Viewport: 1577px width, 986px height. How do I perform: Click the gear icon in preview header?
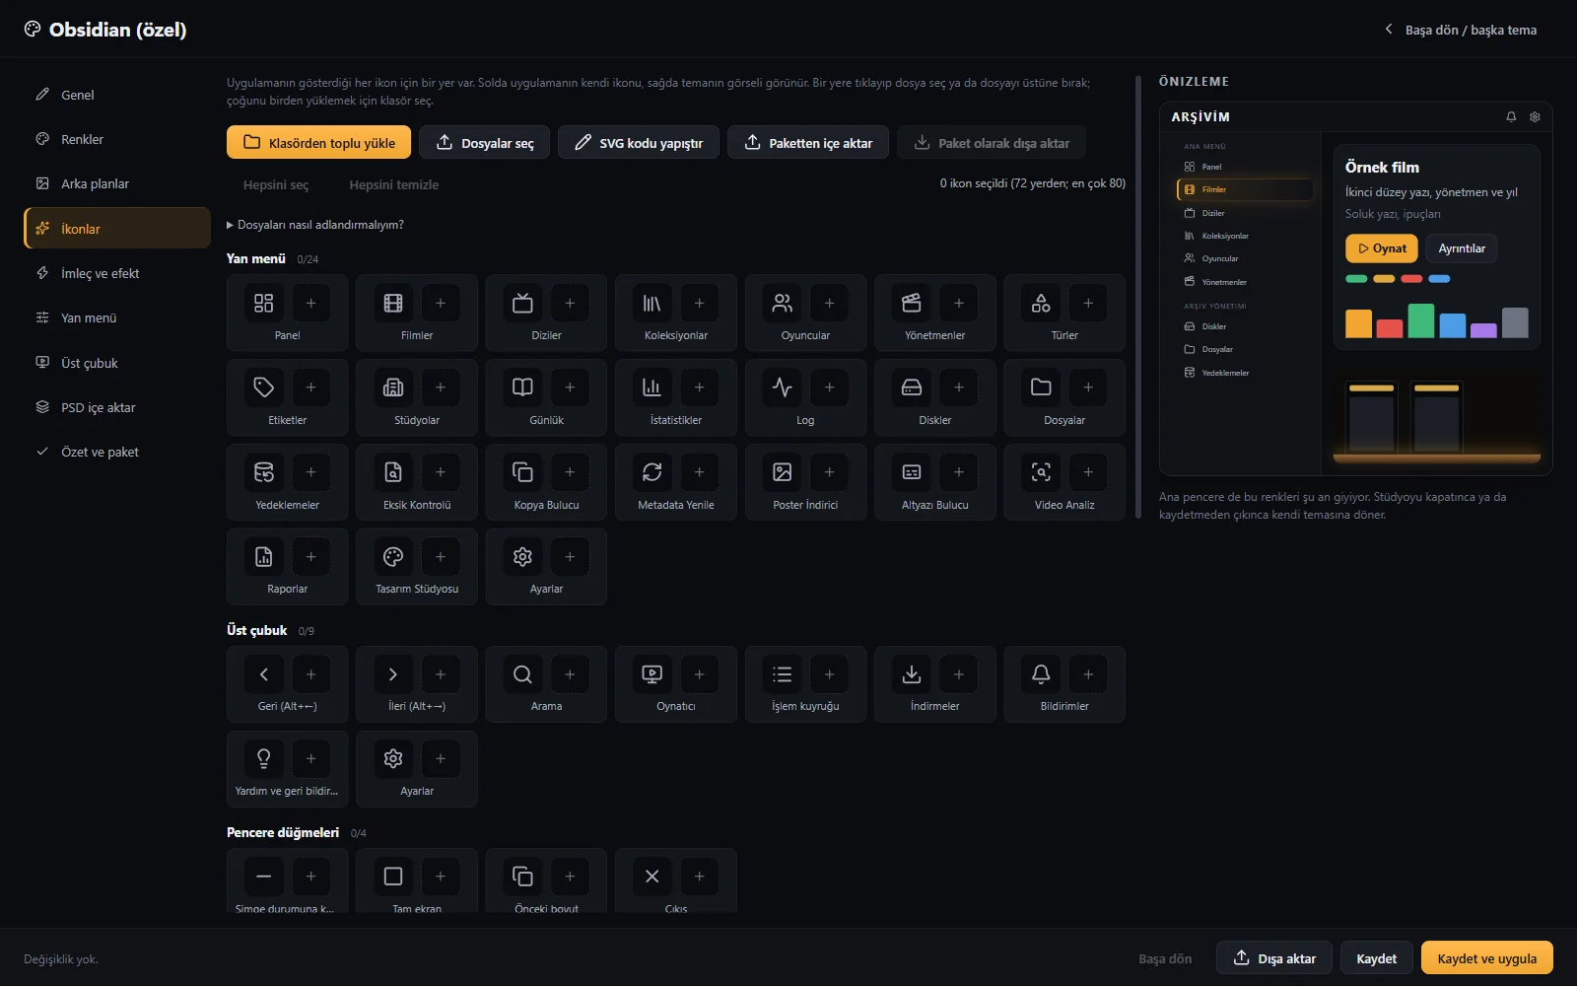(1535, 117)
